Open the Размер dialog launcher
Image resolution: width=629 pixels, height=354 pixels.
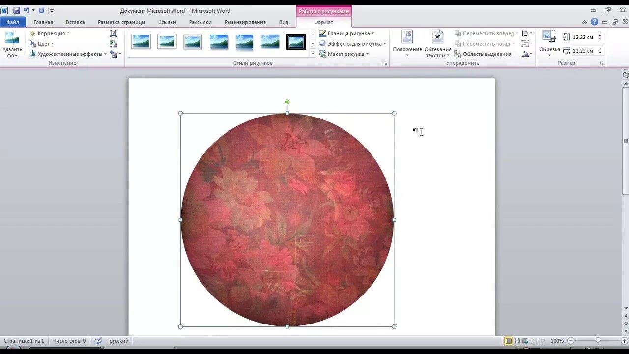tap(602, 63)
